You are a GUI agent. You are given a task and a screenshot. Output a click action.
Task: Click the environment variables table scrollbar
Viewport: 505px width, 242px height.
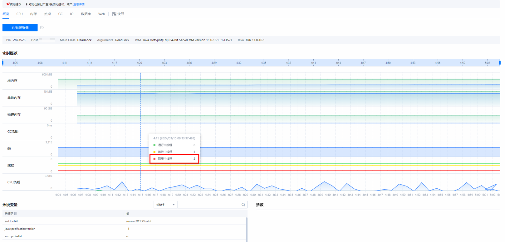(247, 230)
